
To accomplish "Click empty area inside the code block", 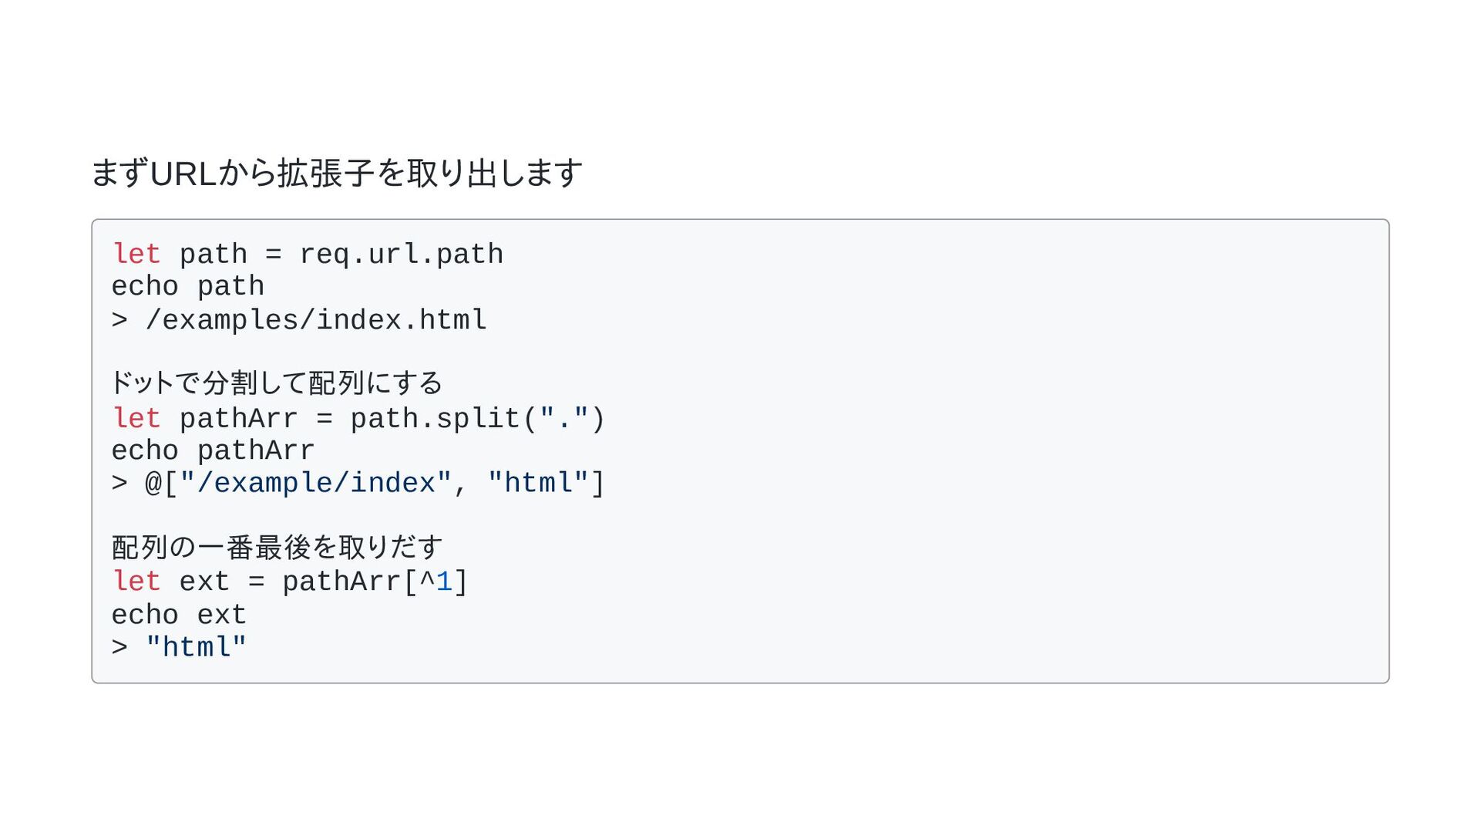I will [1002, 463].
